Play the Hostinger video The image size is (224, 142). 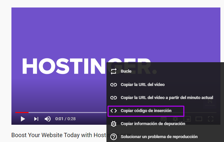23,119
